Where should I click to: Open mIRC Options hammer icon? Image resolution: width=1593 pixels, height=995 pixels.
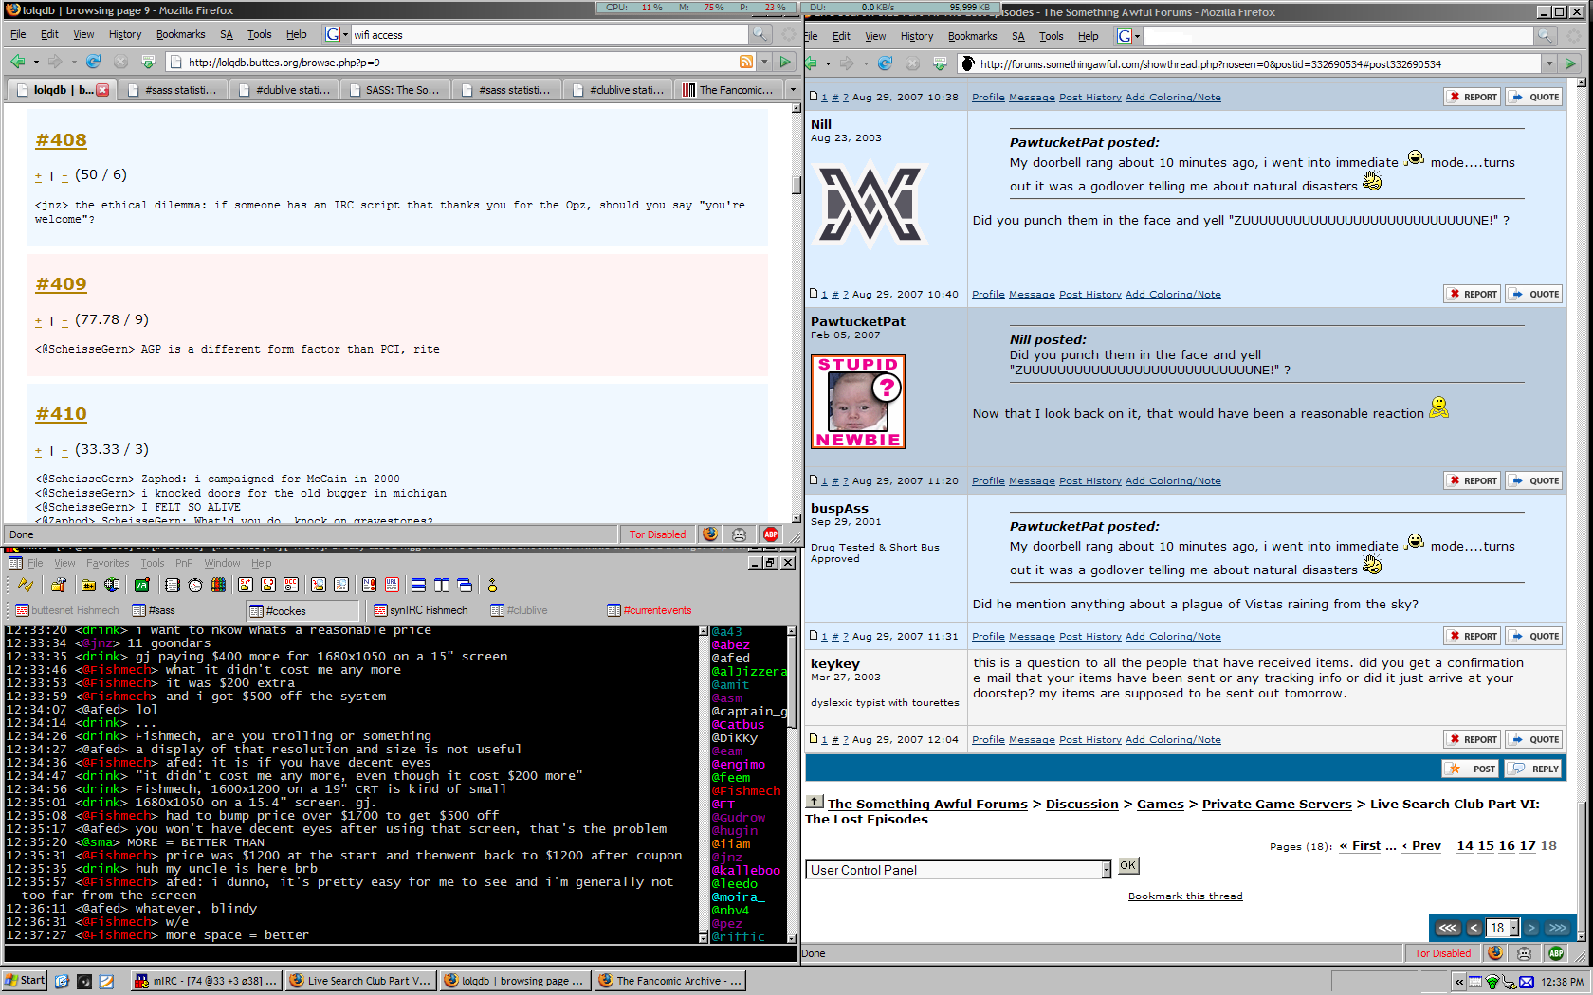click(59, 586)
